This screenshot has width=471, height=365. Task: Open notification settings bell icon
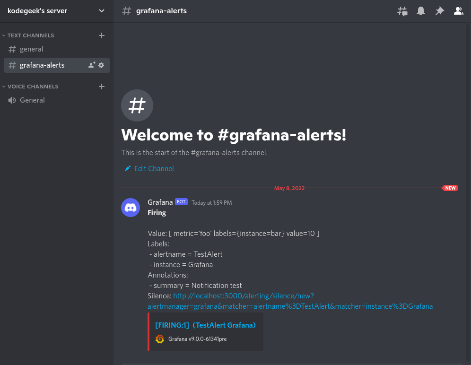pos(421,11)
